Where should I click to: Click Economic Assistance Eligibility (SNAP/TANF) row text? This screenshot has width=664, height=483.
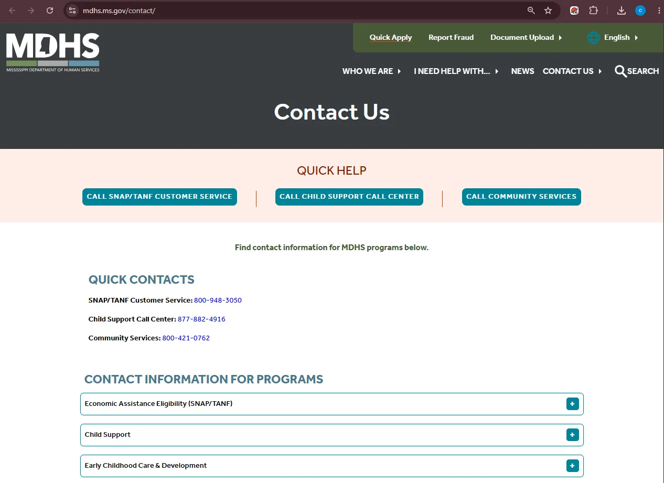[158, 404]
